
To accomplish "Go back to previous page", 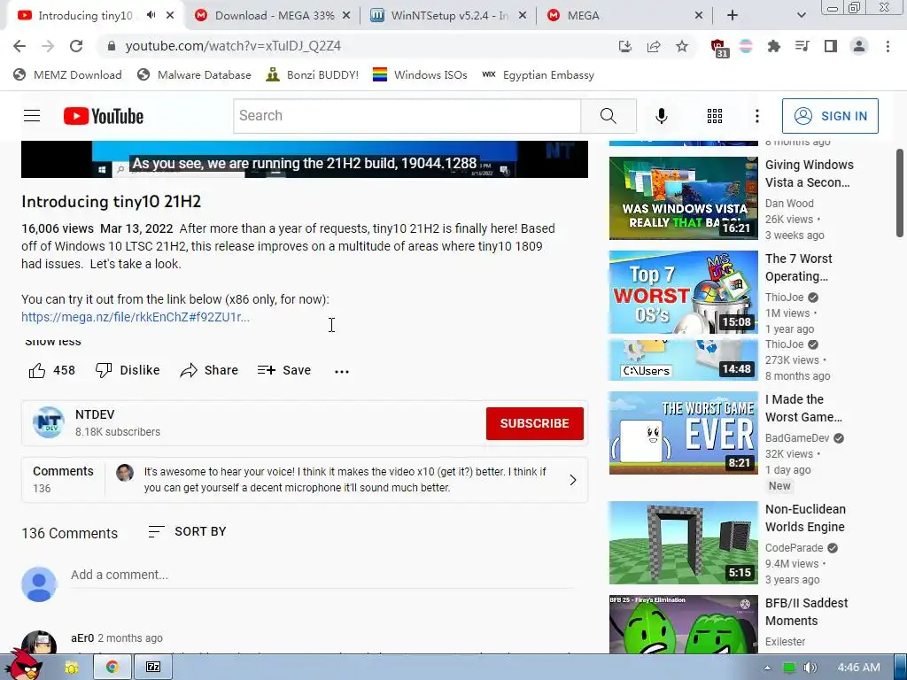I will pos(19,46).
